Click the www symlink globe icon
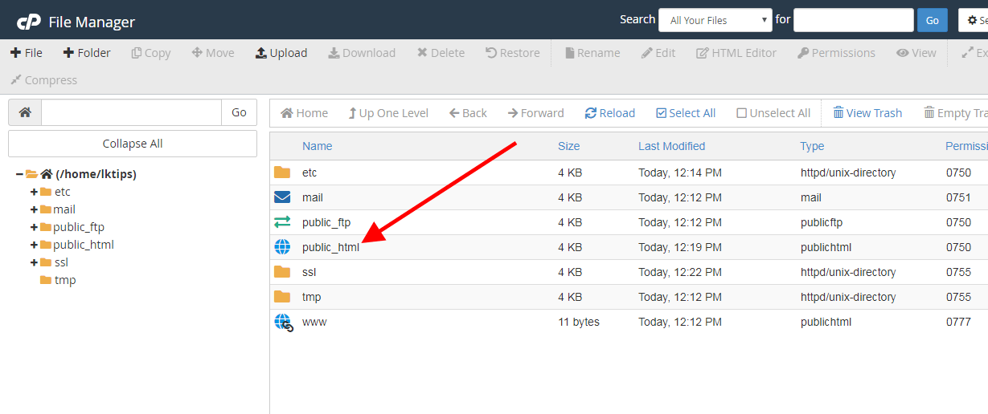Viewport: 988px width, 414px height. 283,323
